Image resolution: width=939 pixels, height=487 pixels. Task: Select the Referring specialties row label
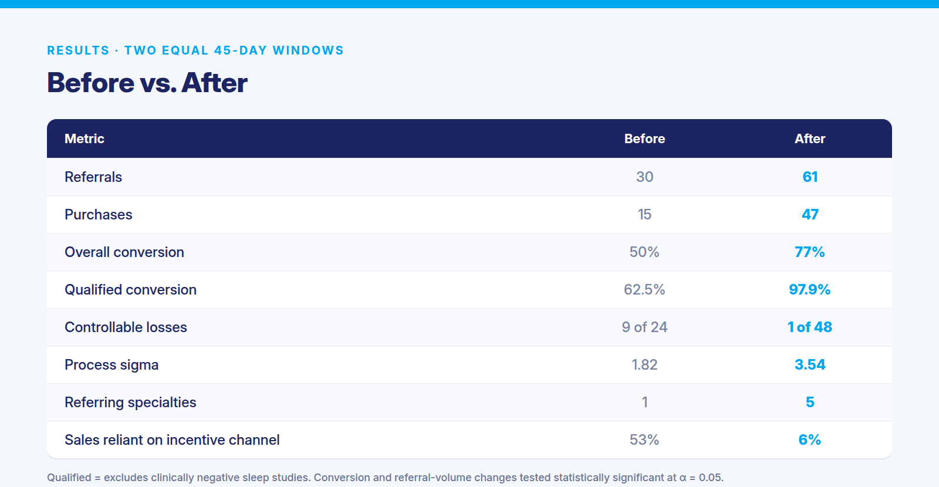click(130, 403)
